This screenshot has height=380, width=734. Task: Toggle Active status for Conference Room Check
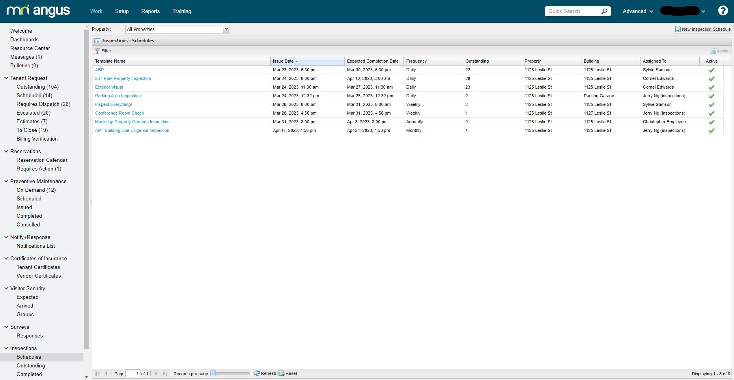(712, 113)
